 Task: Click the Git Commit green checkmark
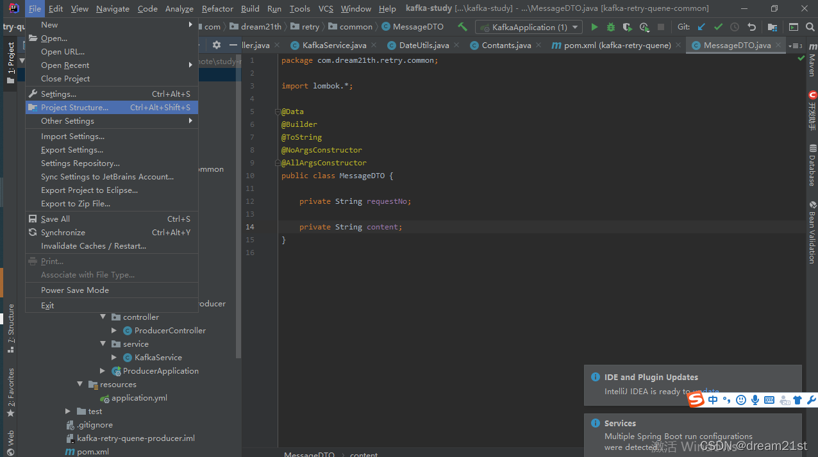point(718,27)
